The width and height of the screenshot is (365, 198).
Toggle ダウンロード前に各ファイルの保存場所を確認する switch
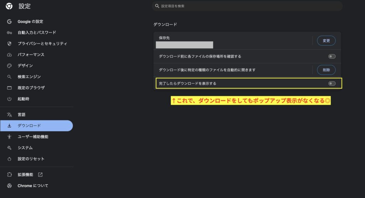(331, 56)
